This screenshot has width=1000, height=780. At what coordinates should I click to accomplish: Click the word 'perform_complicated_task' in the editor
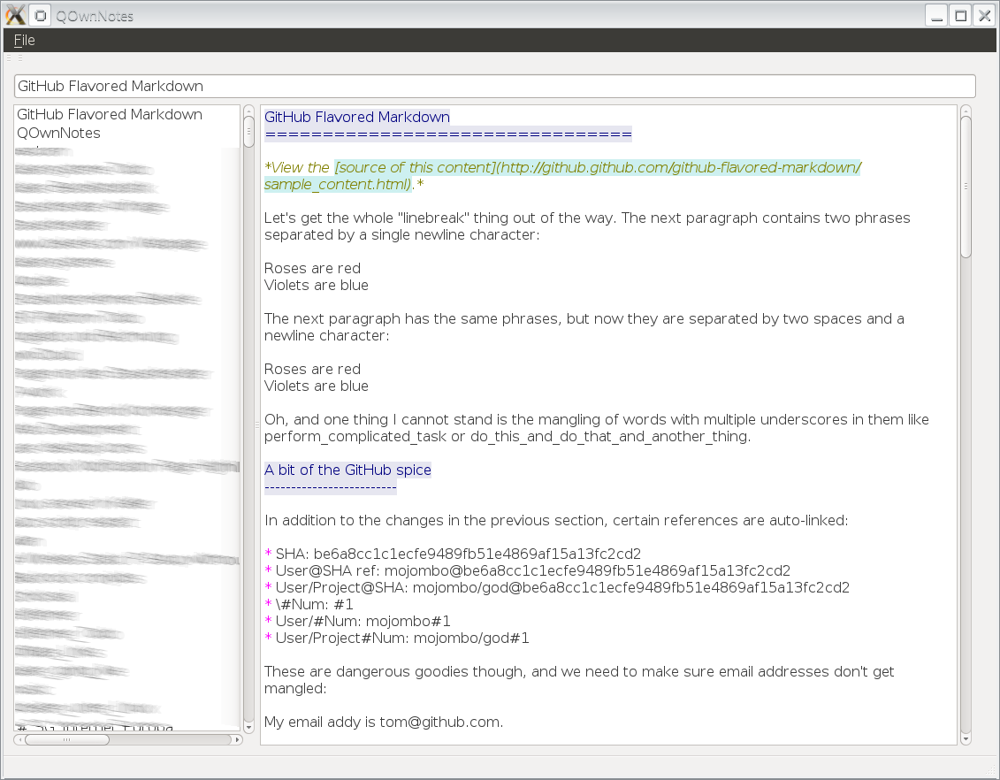point(355,437)
